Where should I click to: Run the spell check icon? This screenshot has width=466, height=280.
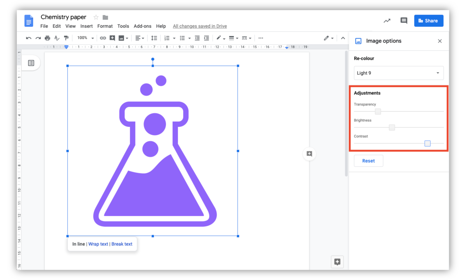tap(57, 38)
